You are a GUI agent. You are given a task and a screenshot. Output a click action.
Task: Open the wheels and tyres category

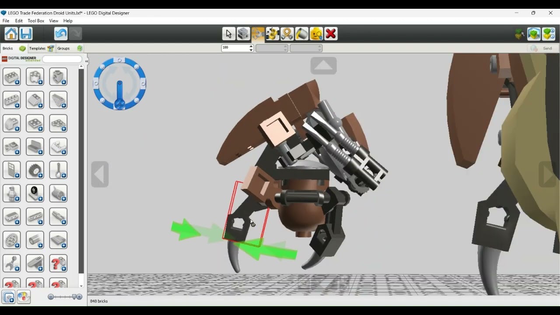click(35, 170)
